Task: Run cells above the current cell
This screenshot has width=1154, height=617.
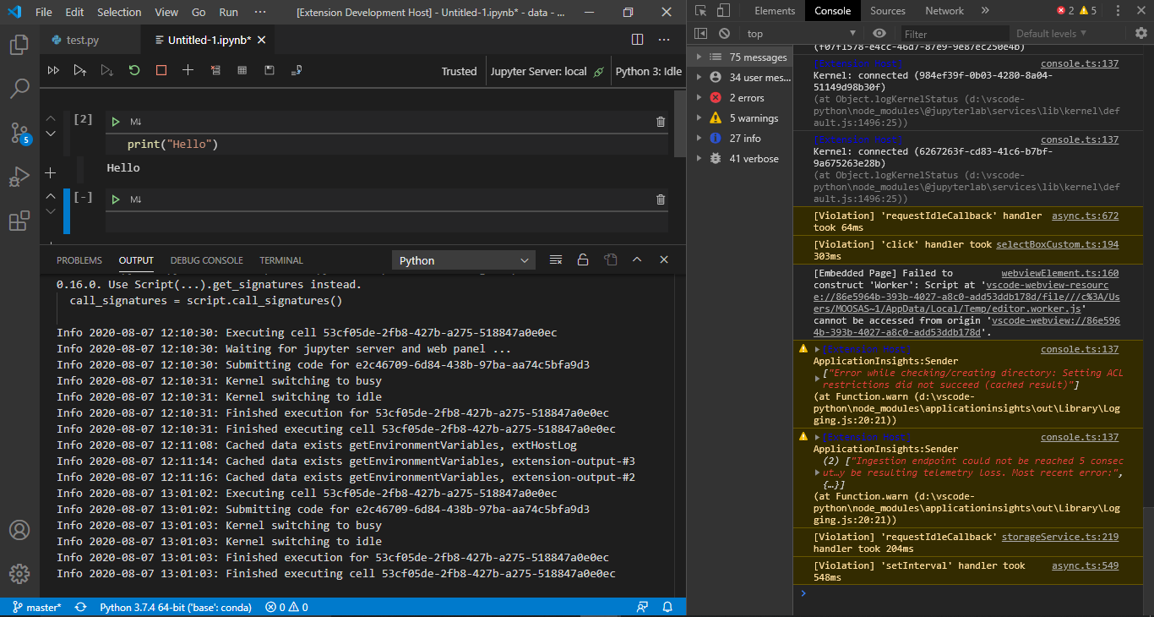Action: (80, 71)
